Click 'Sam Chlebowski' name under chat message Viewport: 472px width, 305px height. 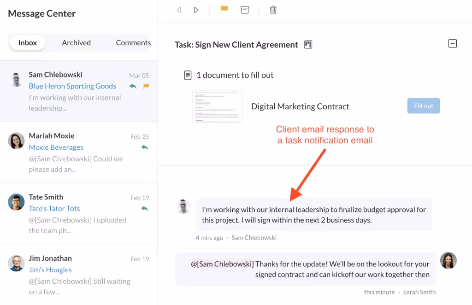click(254, 238)
